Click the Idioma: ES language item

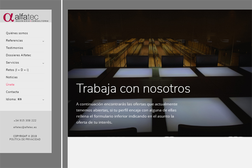[x=13, y=99]
